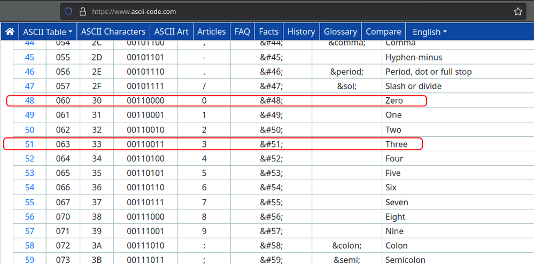Image resolution: width=534 pixels, height=264 pixels.
Task: Follow the decimal 50 link
Action: 29,130
